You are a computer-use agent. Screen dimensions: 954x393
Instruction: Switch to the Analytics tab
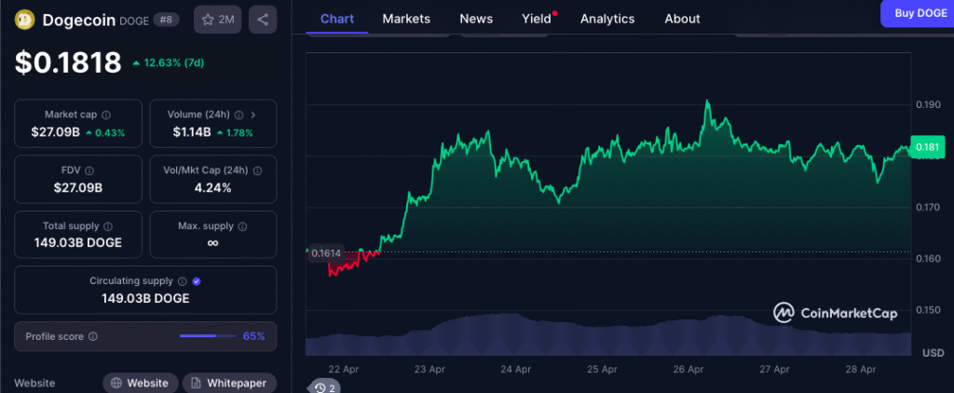[607, 19]
